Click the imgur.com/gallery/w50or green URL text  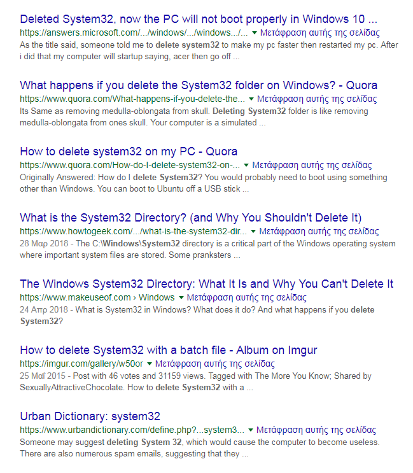[x=81, y=364]
